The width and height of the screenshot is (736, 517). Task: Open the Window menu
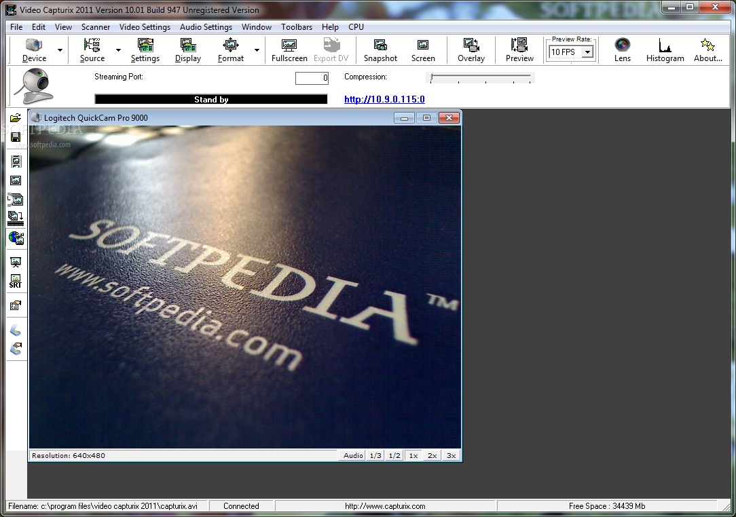(256, 26)
